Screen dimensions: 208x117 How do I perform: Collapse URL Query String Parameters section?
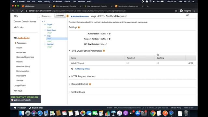coord(70,51)
